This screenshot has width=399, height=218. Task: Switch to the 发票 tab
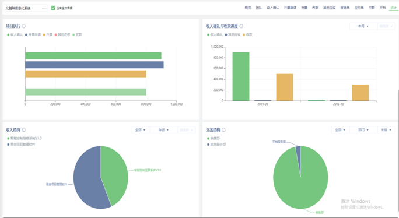(x=304, y=8)
